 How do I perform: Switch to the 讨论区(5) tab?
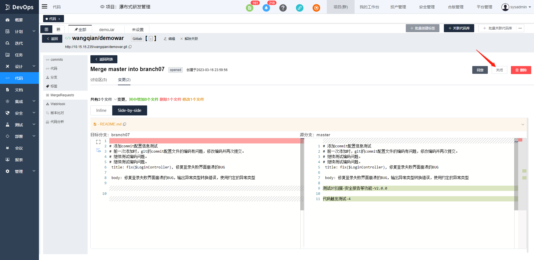coord(98,80)
